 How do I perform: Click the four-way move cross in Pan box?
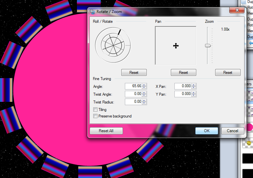click(x=176, y=46)
